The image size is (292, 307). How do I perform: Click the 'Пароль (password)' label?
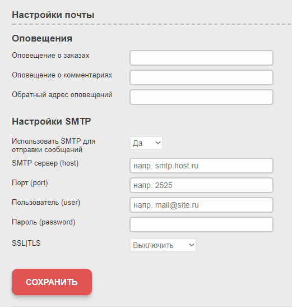(44, 222)
